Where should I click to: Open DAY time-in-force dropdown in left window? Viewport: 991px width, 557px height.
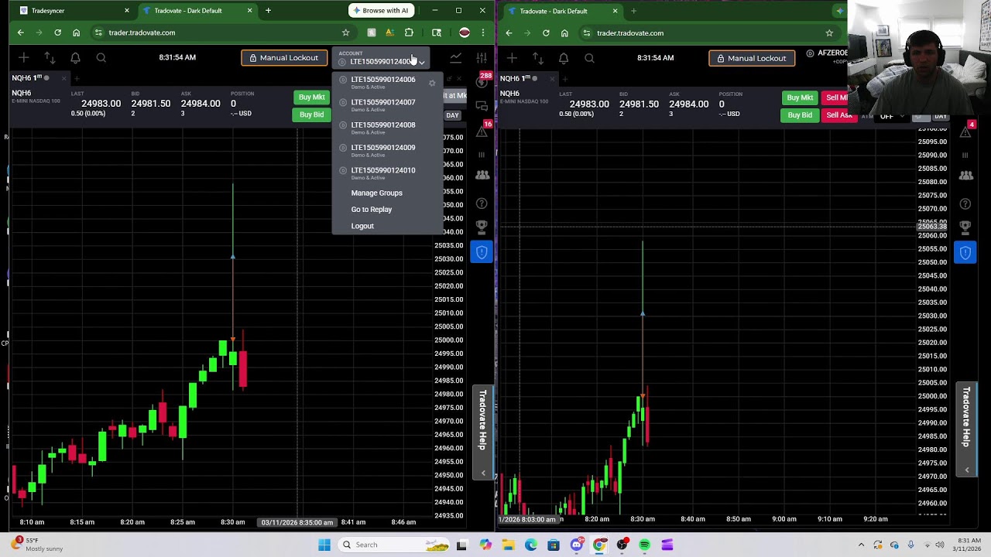point(452,115)
